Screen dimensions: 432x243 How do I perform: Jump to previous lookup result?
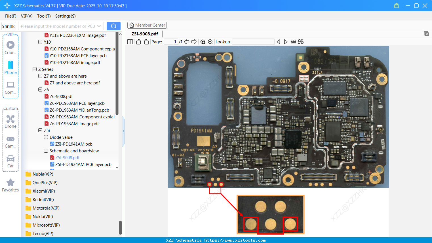tap(278, 42)
